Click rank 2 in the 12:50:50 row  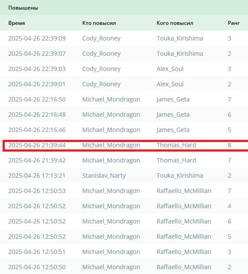point(229,267)
